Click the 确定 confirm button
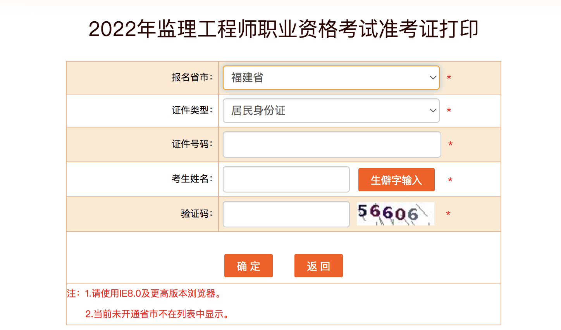The width and height of the screenshot is (561, 330). (x=248, y=266)
